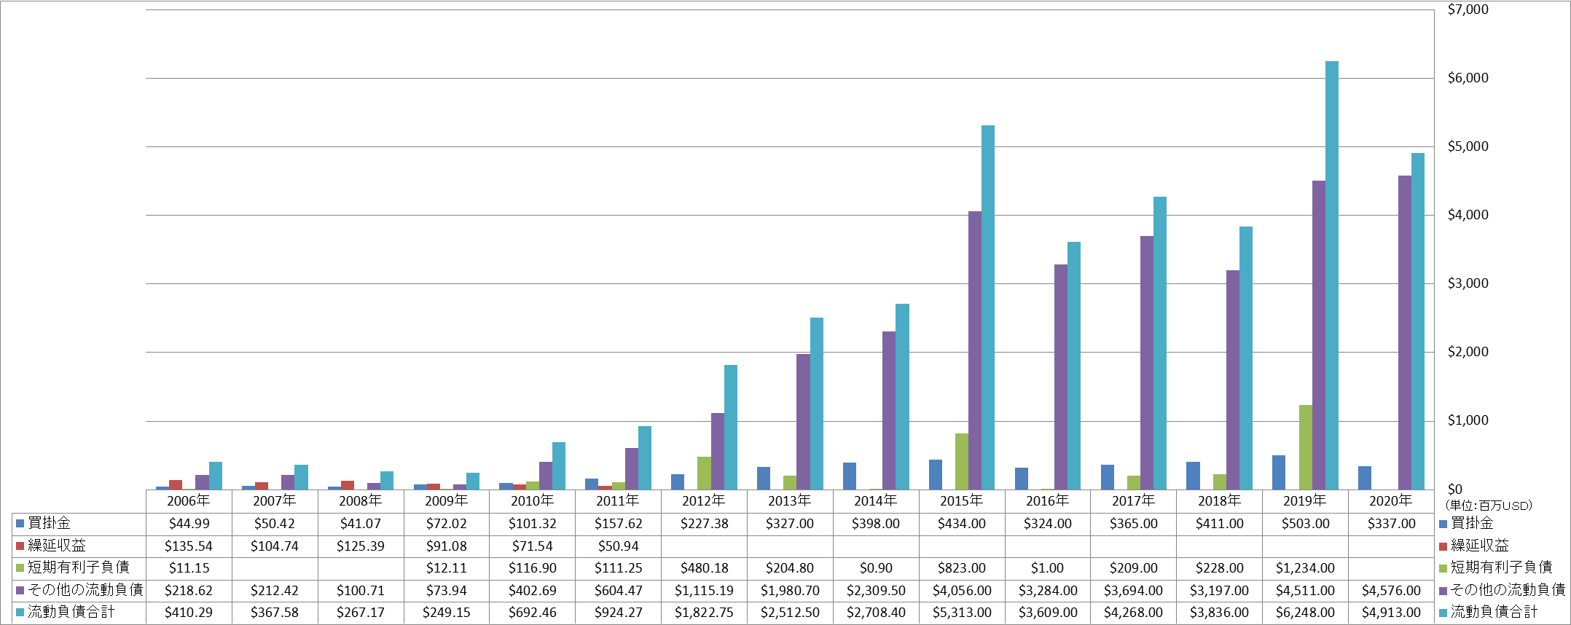Click the green 短期有利子負債 legend swatch at left
This screenshot has width=1571, height=625.
tap(20, 567)
